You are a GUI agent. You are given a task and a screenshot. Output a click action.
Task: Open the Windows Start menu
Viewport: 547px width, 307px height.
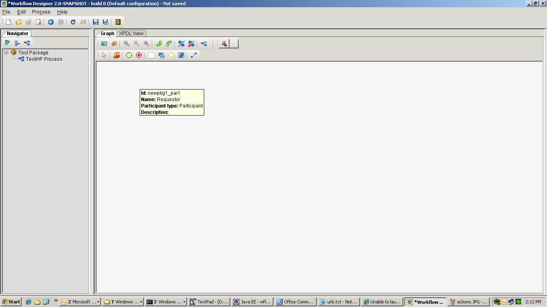[x=11, y=302]
